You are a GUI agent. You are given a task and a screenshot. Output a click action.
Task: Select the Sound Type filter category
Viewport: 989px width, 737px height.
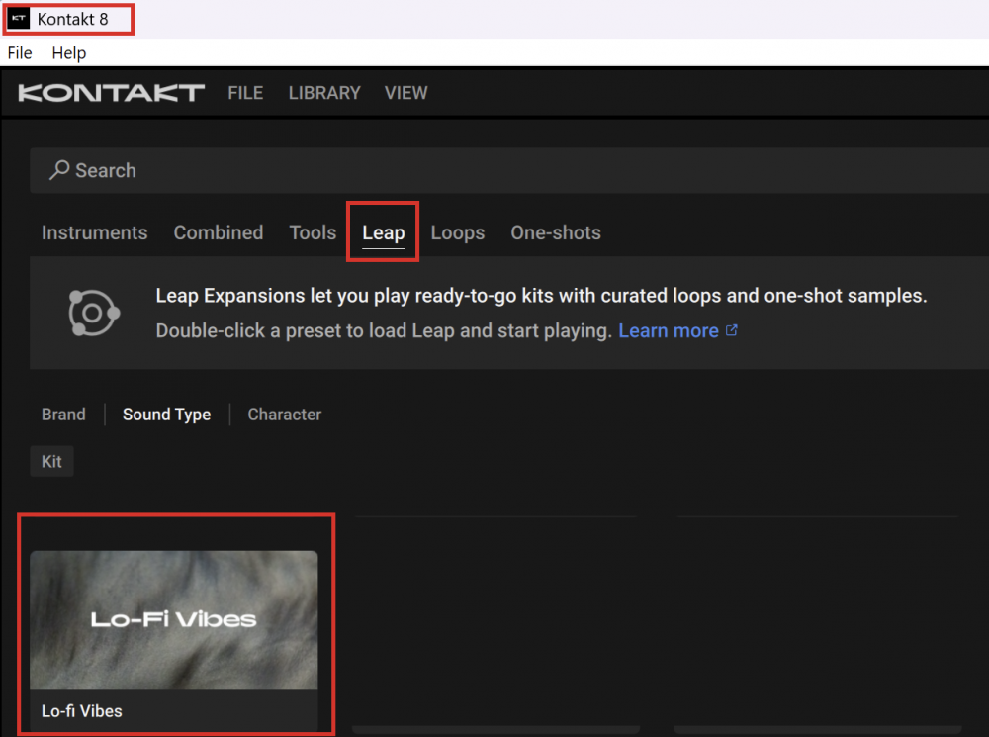(x=166, y=415)
